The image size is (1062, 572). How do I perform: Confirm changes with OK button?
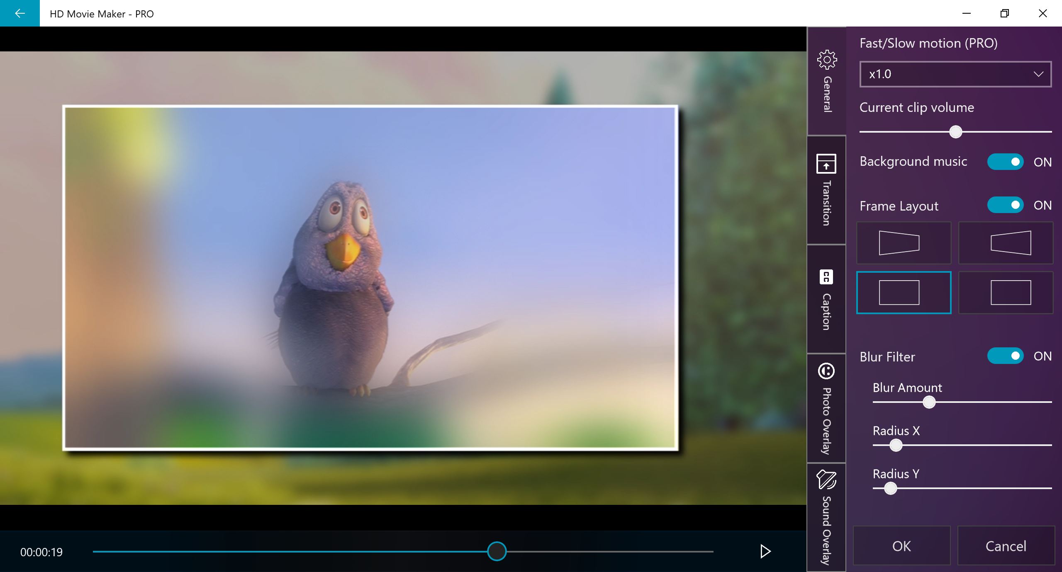(x=901, y=546)
